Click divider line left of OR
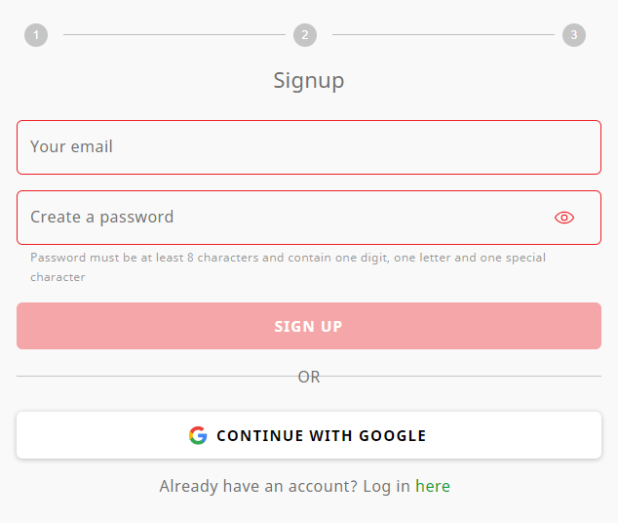The height and width of the screenshot is (523, 618). coord(157,377)
